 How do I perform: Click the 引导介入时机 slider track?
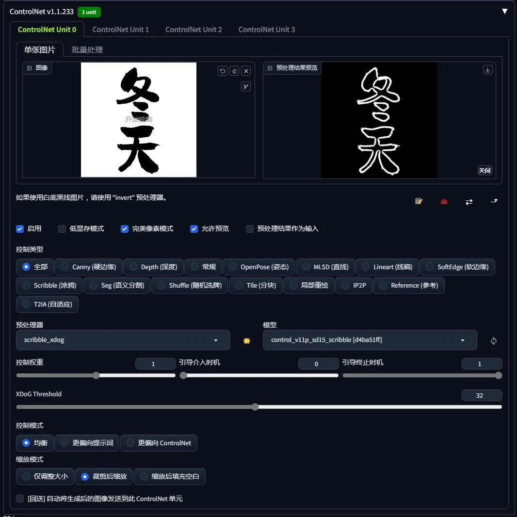[x=259, y=375]
